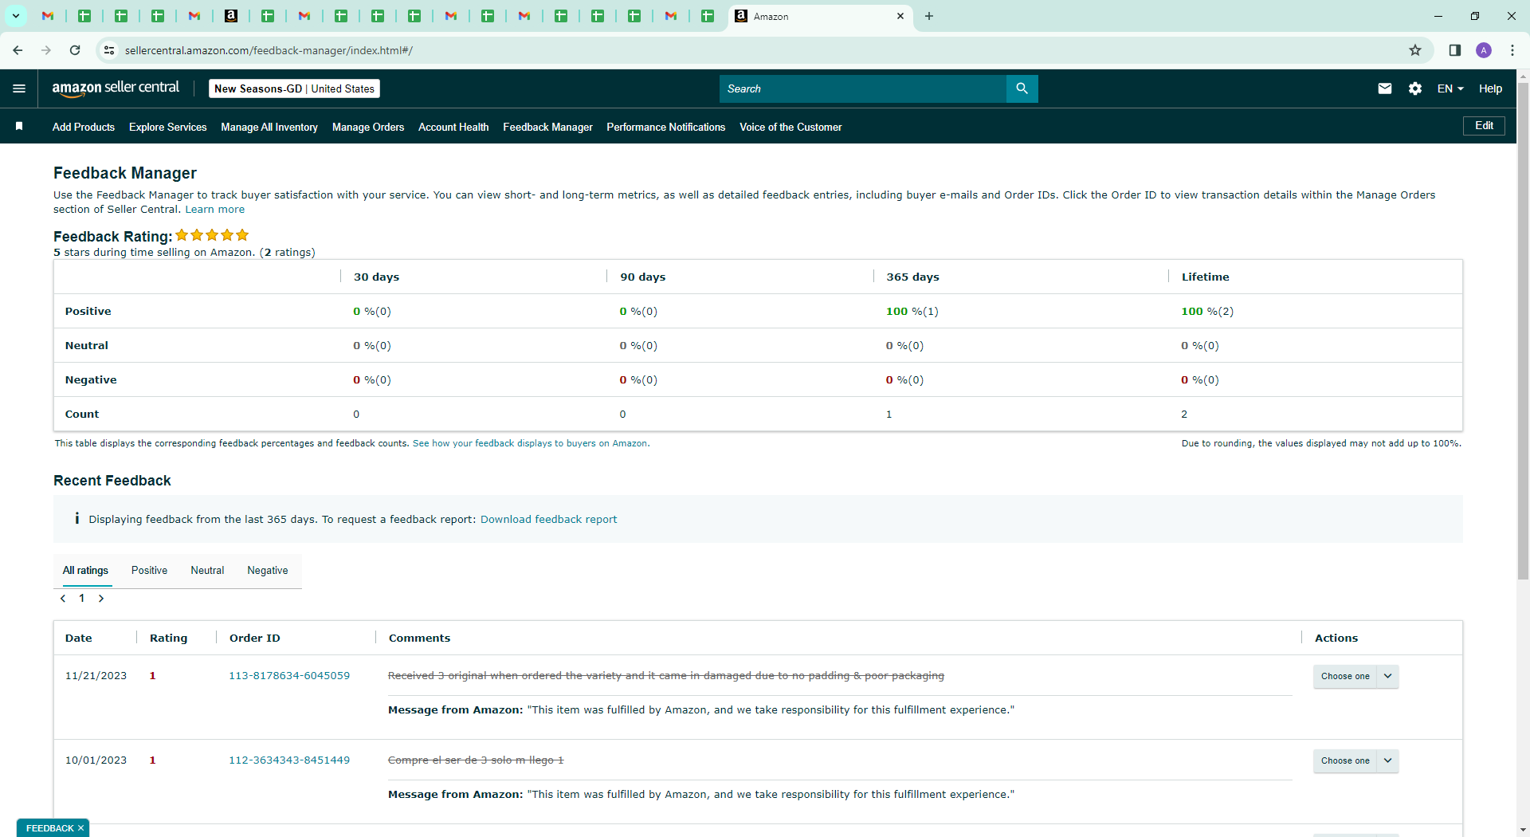1530x837 pixels.
Task: Click the page vertical scrollbar thumb
Action: pyautogui.click(x=1523, y=331)
